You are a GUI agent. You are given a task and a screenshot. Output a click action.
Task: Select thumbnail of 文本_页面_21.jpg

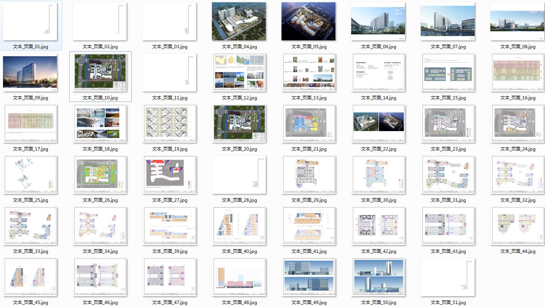[308, 124]
